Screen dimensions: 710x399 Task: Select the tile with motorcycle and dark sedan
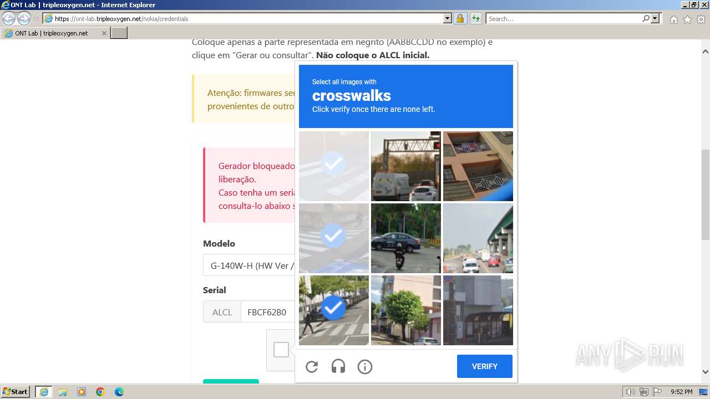click(x=406, y=238)
